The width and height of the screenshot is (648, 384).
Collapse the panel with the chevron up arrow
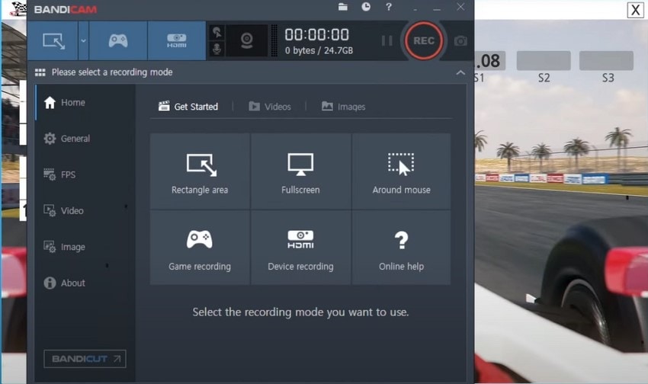click(x=460, y=72)
